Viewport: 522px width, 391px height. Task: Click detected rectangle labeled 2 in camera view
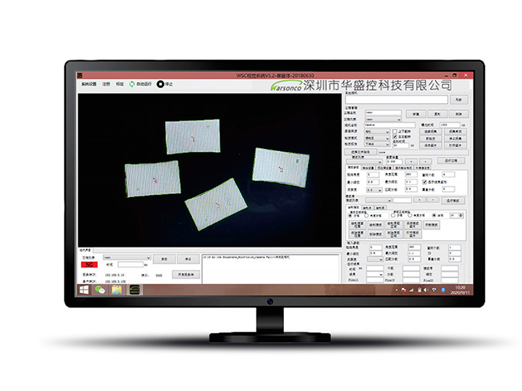281,168
